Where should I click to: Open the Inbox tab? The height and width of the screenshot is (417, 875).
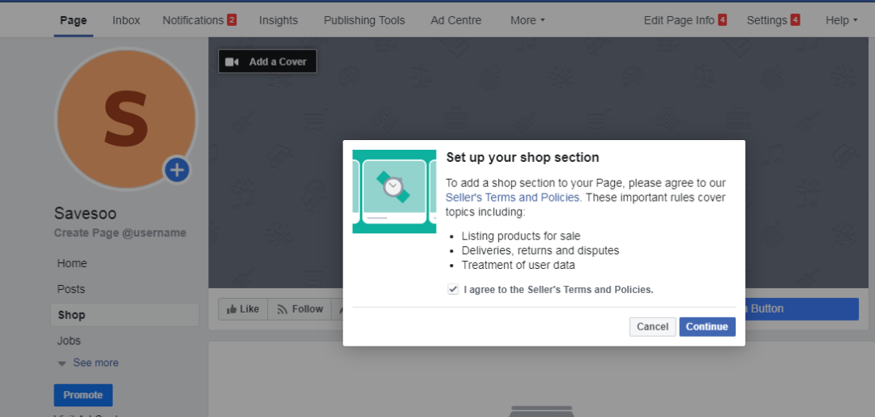point(126,20)
